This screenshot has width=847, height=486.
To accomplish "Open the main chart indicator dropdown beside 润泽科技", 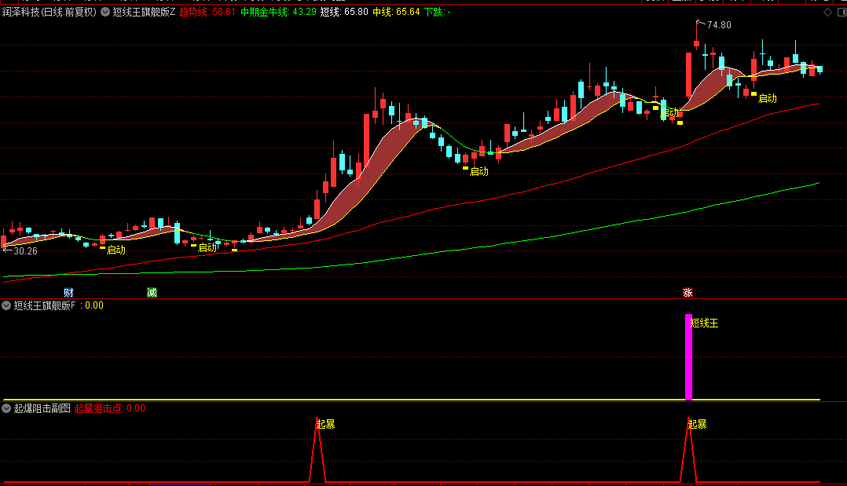I will 105,12.
